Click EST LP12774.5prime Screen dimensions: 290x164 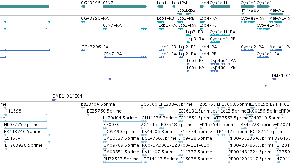coord(195,132)
